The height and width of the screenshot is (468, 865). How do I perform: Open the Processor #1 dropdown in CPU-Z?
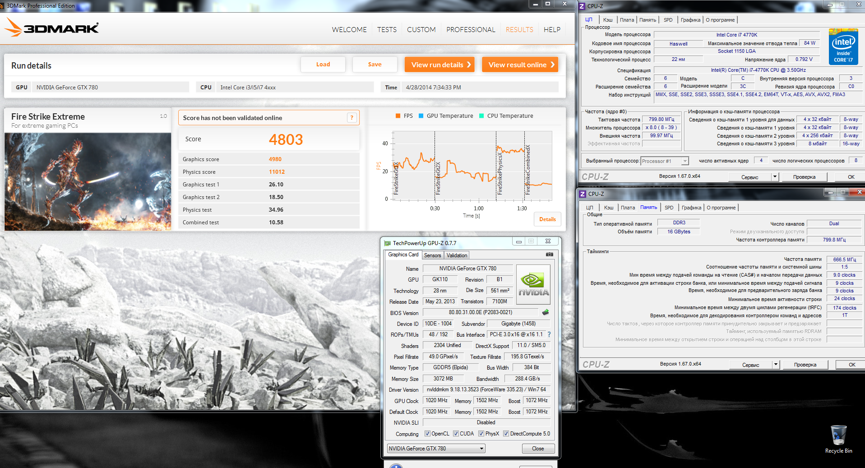point(665,161)
